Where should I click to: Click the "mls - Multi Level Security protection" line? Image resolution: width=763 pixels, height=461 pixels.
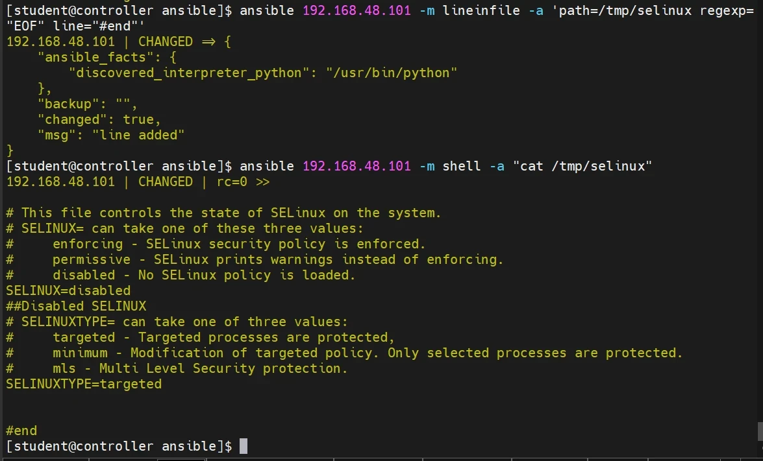pos(200,368)
